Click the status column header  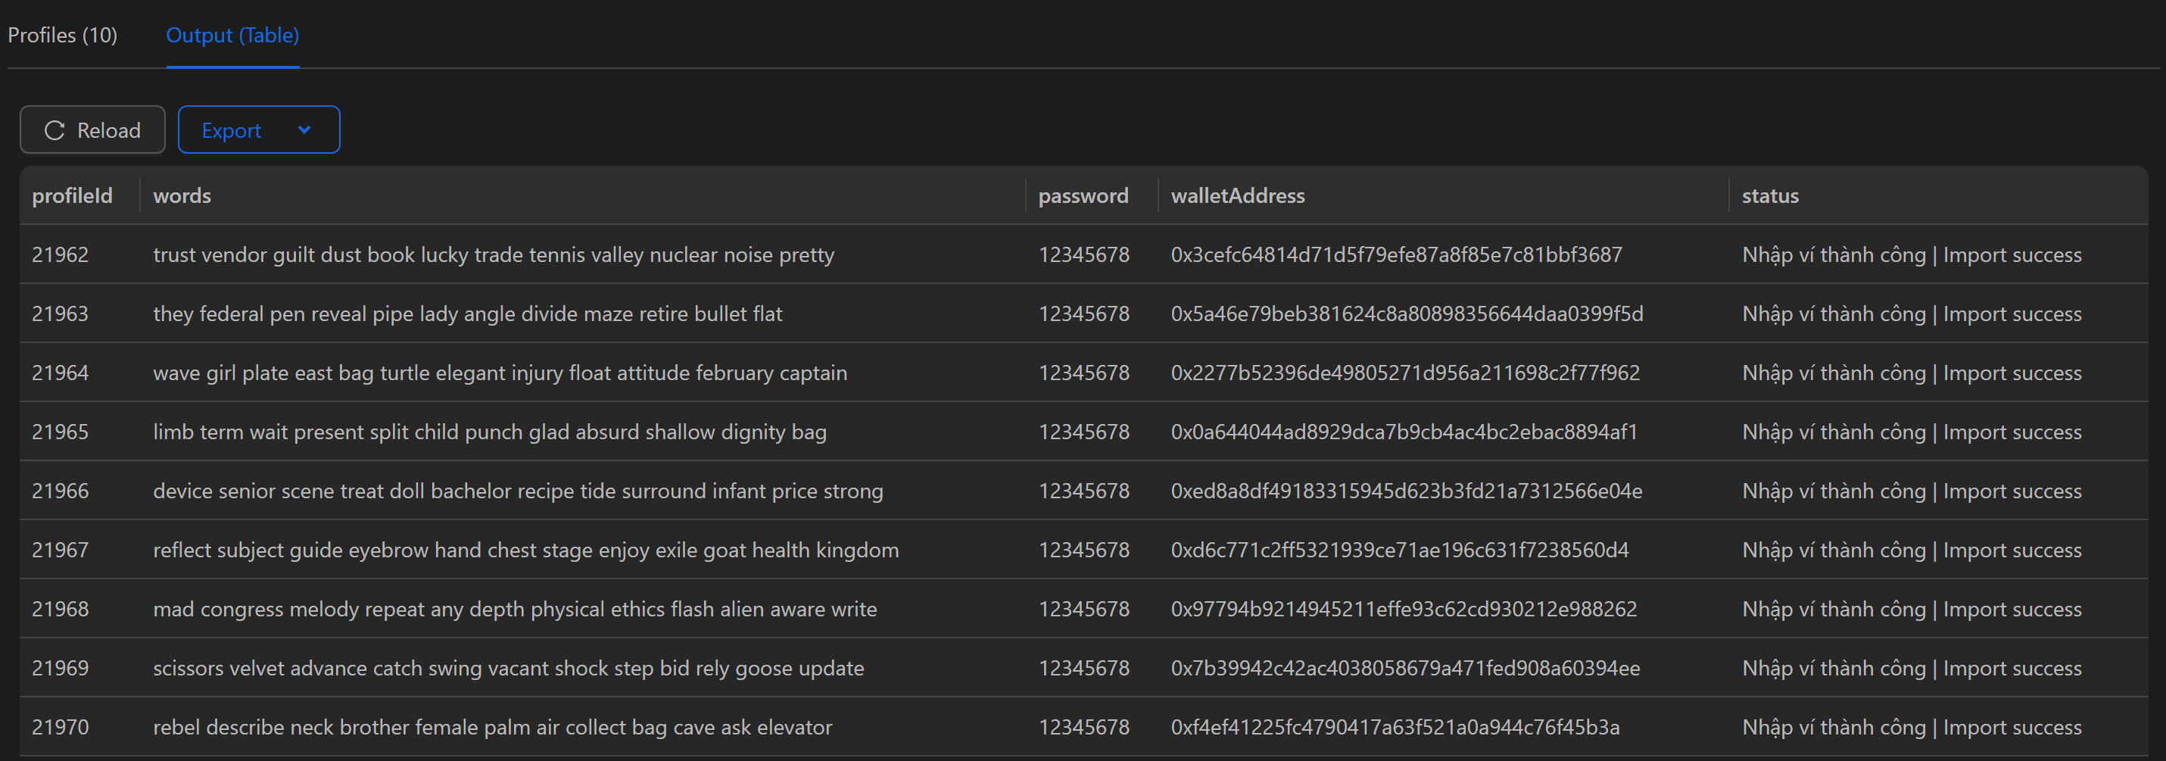pos(1769,195)
